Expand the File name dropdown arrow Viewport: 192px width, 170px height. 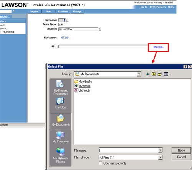point(160,150)
